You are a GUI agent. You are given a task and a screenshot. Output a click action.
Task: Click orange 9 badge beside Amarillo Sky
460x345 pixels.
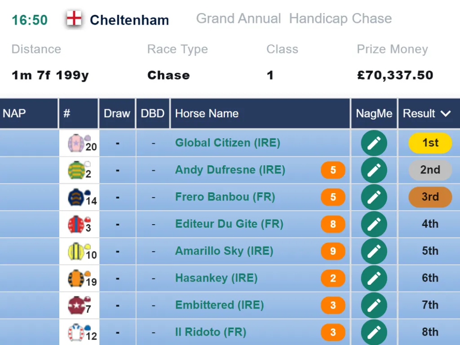pos(333,251)
